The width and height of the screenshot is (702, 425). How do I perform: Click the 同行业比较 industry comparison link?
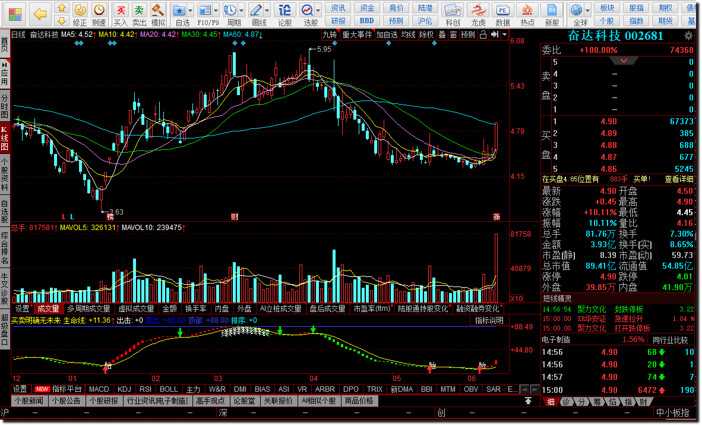tap(670, 340)
